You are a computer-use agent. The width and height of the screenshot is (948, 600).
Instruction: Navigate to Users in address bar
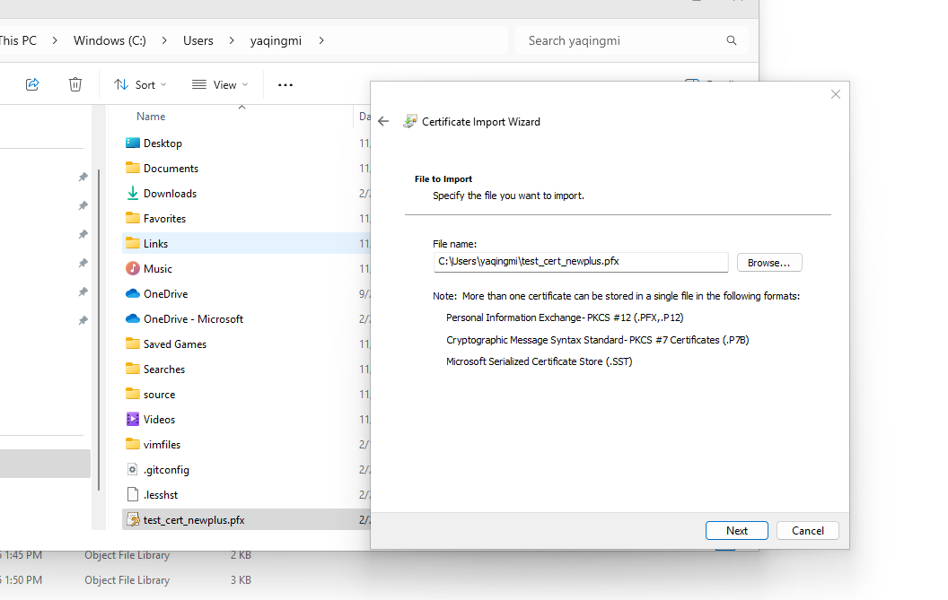tap(198, 40)
